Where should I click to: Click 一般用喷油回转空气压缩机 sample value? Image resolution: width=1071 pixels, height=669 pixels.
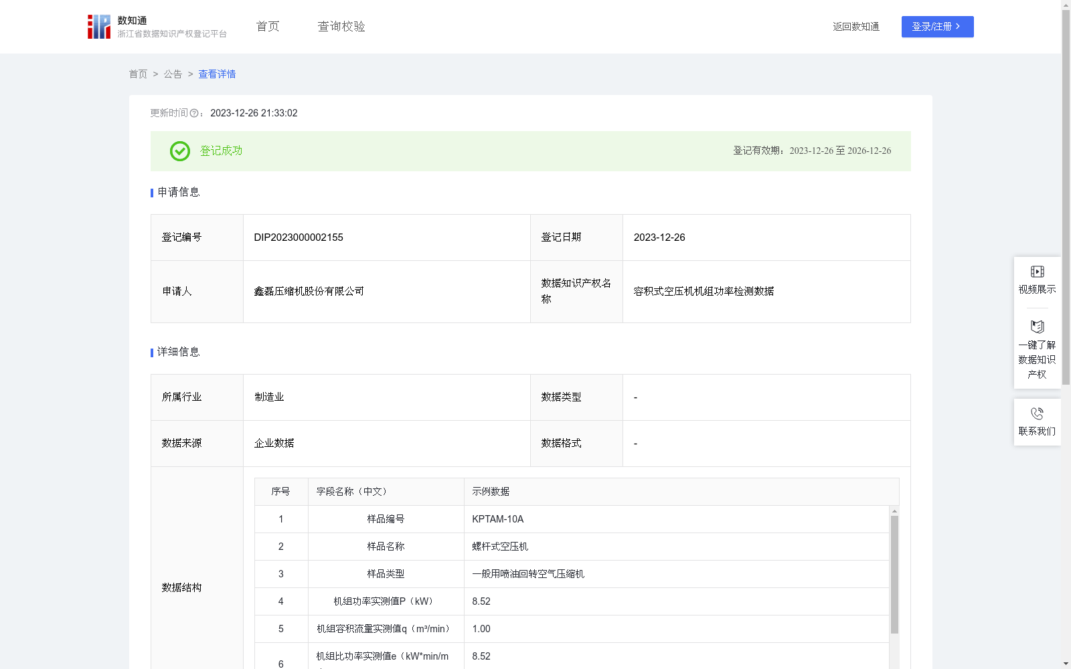[x=528, y=574]
